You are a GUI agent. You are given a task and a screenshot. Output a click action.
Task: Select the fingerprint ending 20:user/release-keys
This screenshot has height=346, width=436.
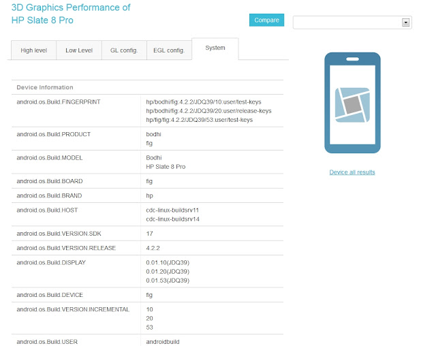point(208,111)
